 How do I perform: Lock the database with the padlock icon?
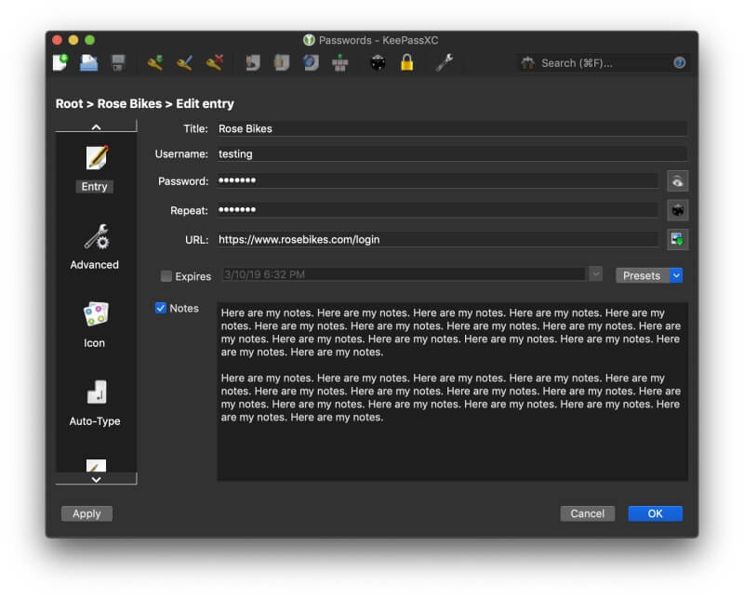click(x=406, y=62)
